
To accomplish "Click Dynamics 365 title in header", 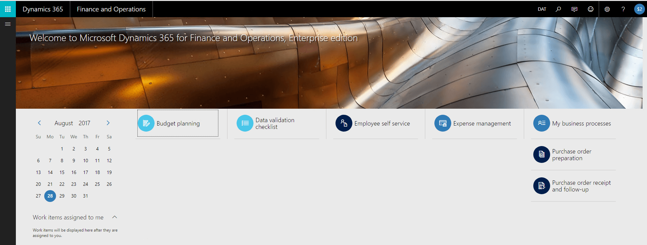I will (x=43, y=9).
